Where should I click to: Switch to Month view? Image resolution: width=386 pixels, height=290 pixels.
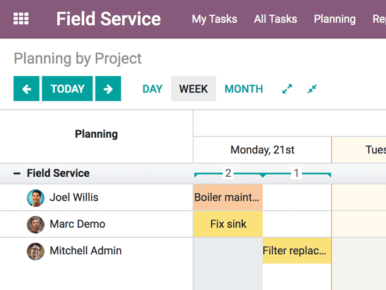point(244,89)
